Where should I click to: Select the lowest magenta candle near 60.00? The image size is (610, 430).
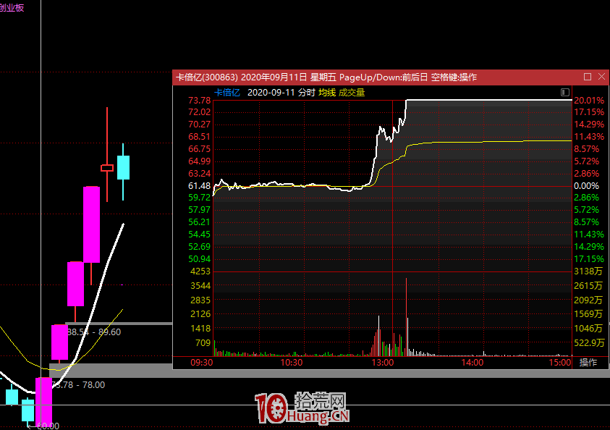[43, 402]
